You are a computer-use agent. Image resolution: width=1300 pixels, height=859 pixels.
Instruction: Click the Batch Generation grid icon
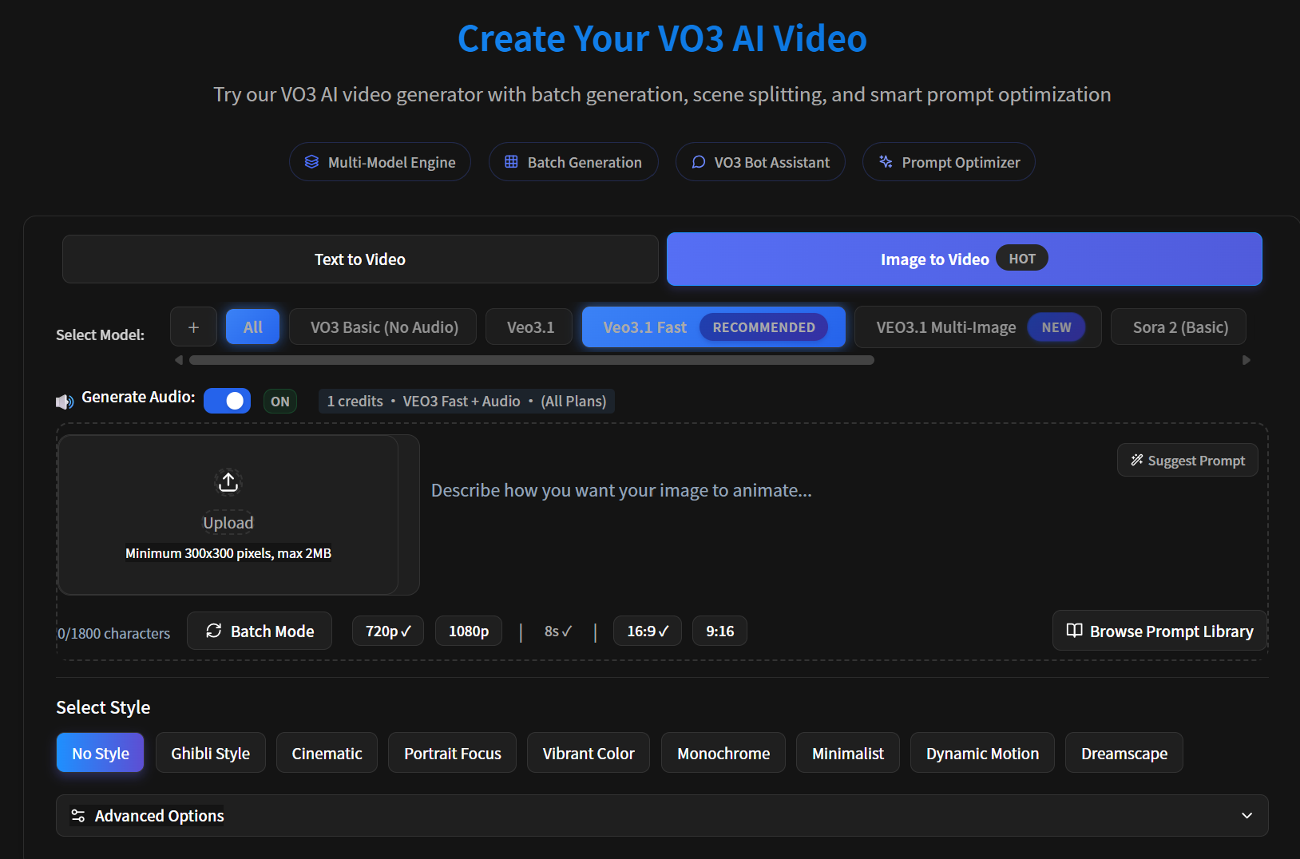[x=511, y=162]
